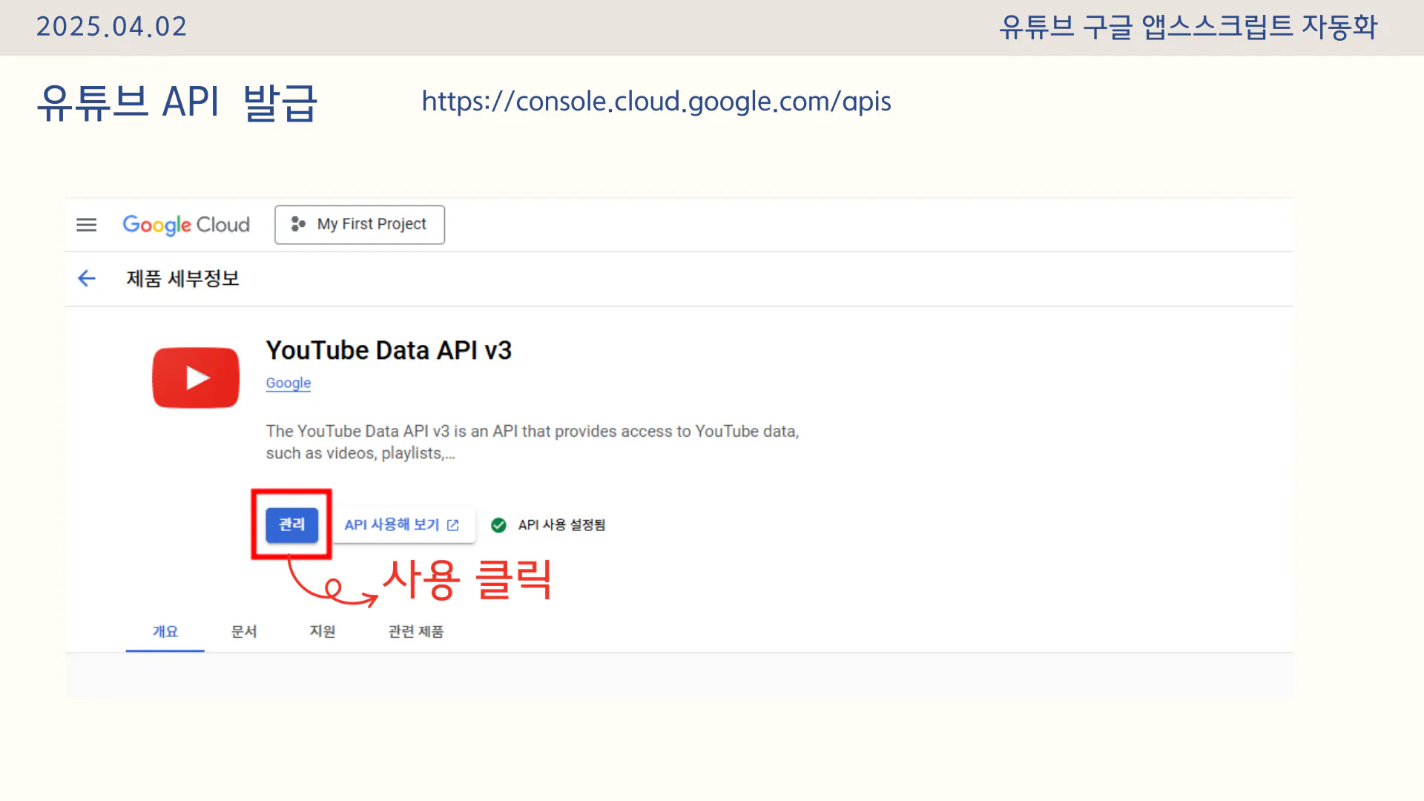Switch to the 관련 제품 tab

tap(416, 631)
